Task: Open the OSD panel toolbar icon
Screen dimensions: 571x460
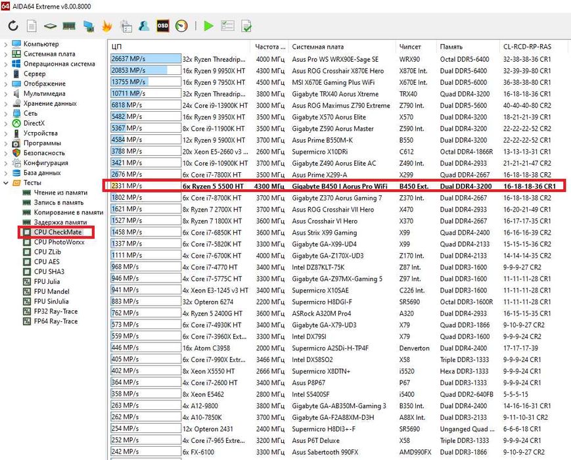Action: tap(163, 26)
